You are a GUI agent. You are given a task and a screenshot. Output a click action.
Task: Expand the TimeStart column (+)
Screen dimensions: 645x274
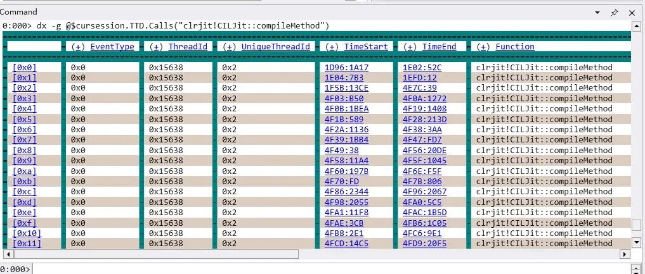[332, 47]
